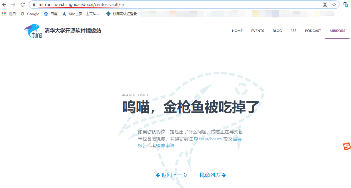Click 返回上一页 to go back
351x188 pixels.
(171, 175)
